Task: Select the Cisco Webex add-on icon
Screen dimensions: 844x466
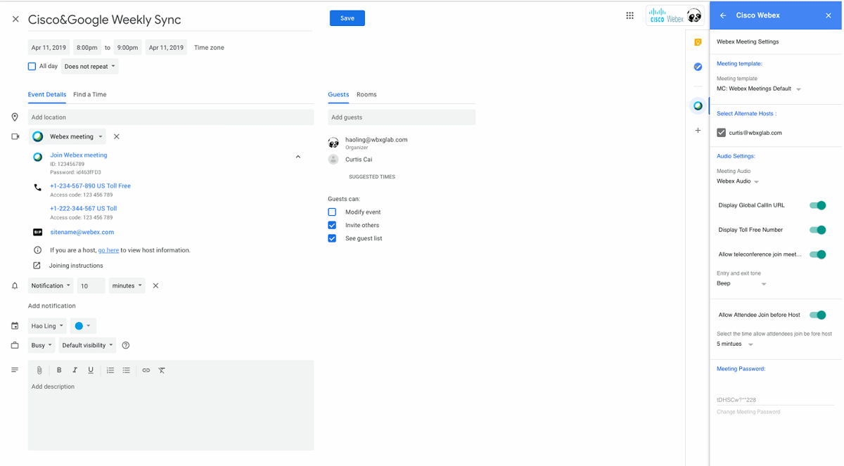Action: [697, 105]
